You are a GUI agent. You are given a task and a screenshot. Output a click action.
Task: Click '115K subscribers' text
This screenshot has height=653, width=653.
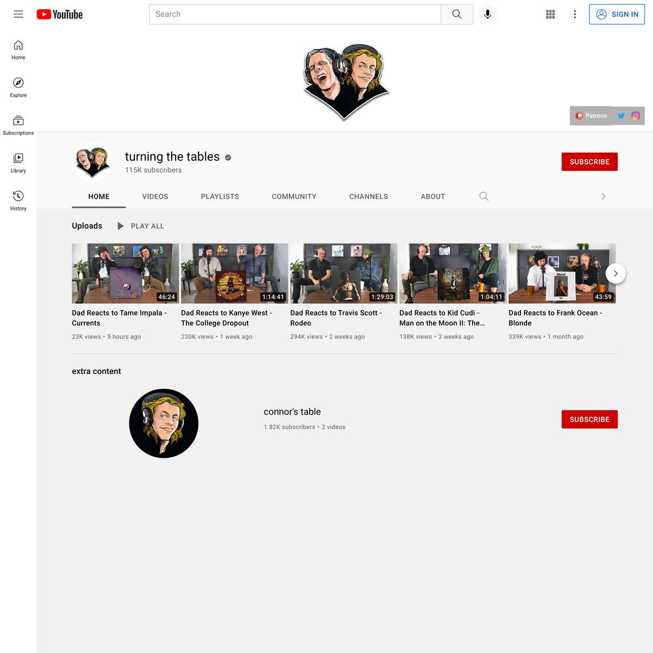pos(153,170)
